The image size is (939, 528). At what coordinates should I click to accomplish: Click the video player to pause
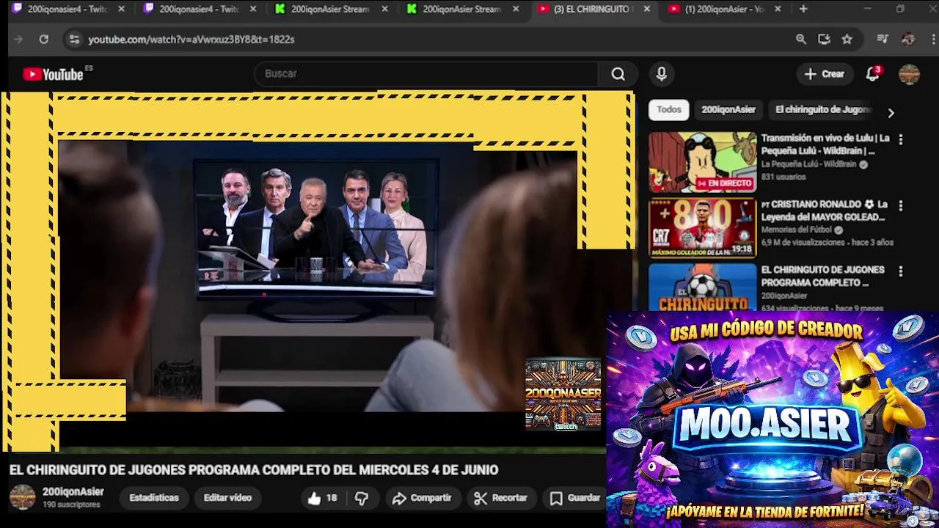pyautogui.click(x=317, y=271)
